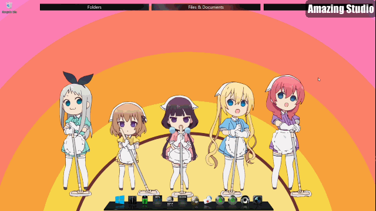Click the Windows logo icon in dock
Screen dimensions: 376x211
click(x=120, y=200)
